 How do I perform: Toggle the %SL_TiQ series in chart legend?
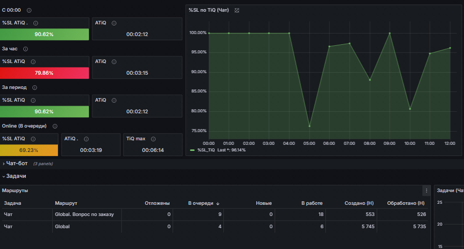[206, 150]
